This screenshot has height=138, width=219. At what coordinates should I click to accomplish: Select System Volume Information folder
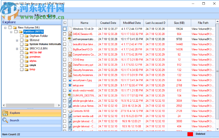pyautogui.click(x=45, y=44)
